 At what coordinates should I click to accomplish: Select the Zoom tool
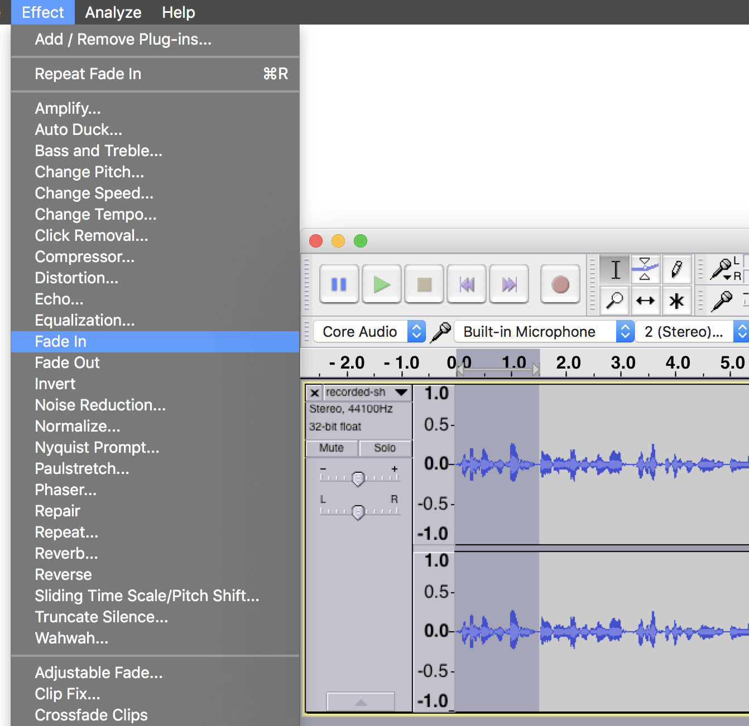tap(614, 301)
